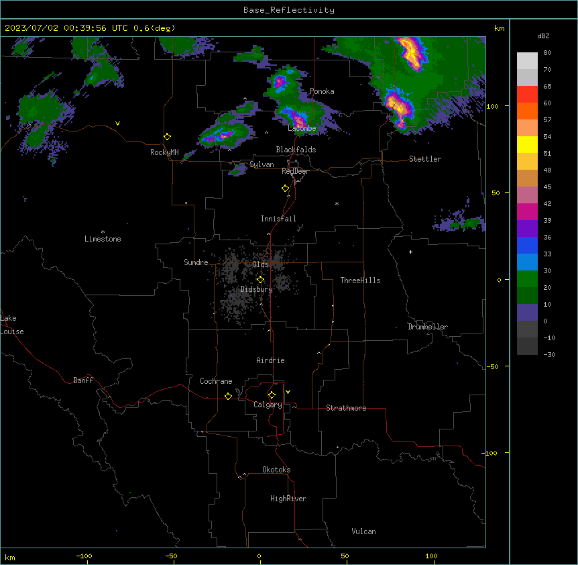
Task: Click the 80 value on the dBZ scale
Action: (x=547, y=53)
